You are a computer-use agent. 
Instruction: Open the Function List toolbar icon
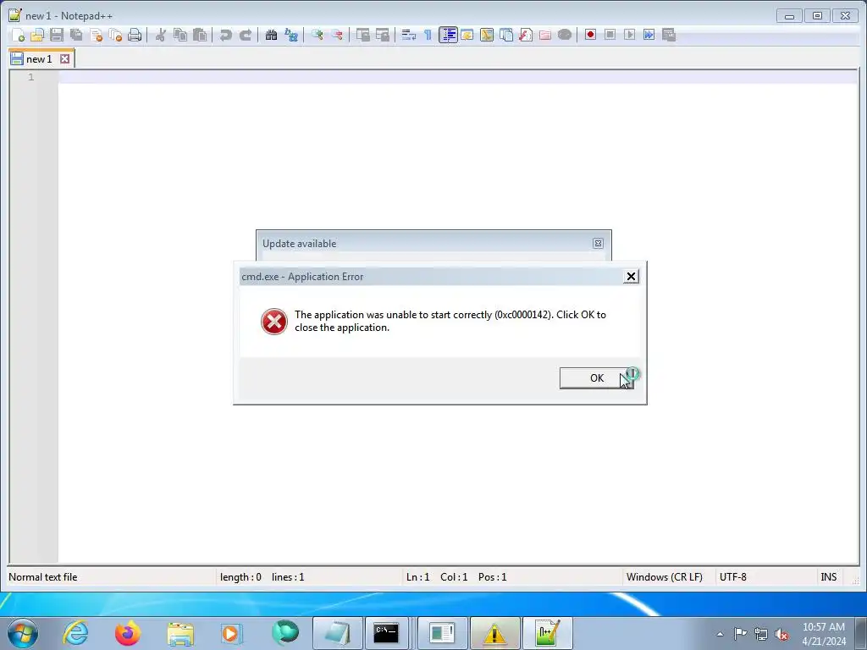525,35
